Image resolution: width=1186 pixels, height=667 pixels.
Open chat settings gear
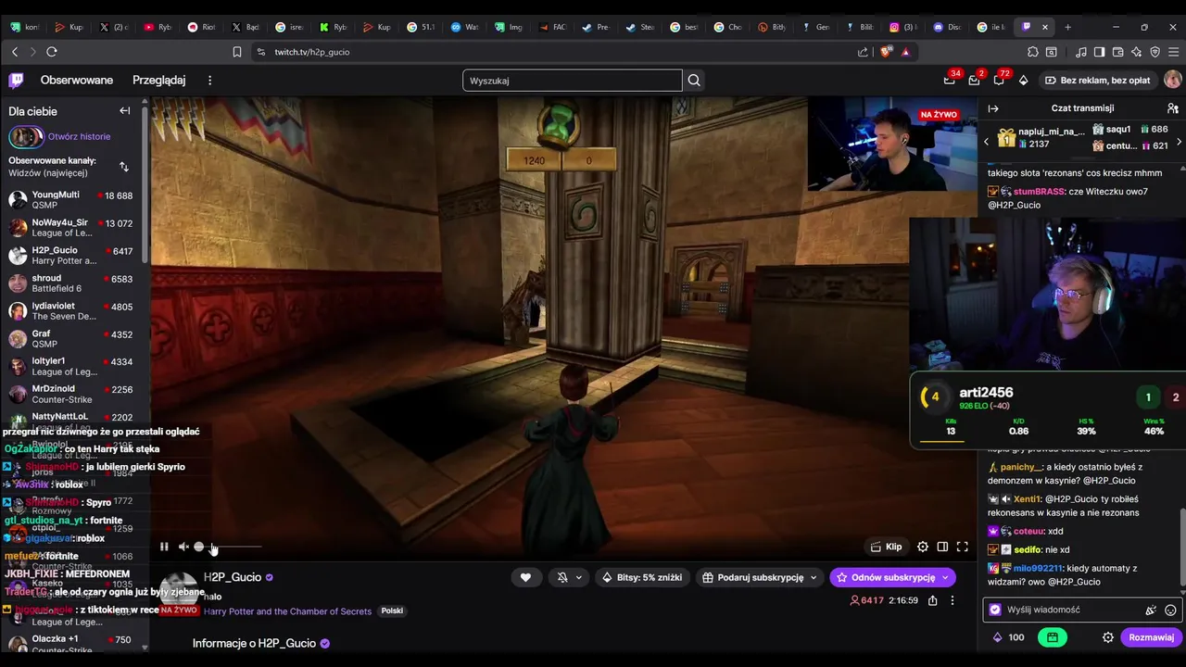coord(1108,637)
